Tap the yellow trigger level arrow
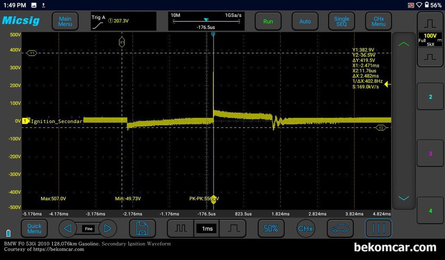This screenshot has width=445, height=260. [x=388, y=84]
